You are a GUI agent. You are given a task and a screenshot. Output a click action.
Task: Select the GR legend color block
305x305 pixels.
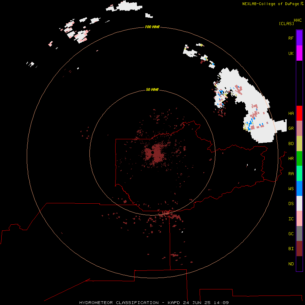click(299, 128)
